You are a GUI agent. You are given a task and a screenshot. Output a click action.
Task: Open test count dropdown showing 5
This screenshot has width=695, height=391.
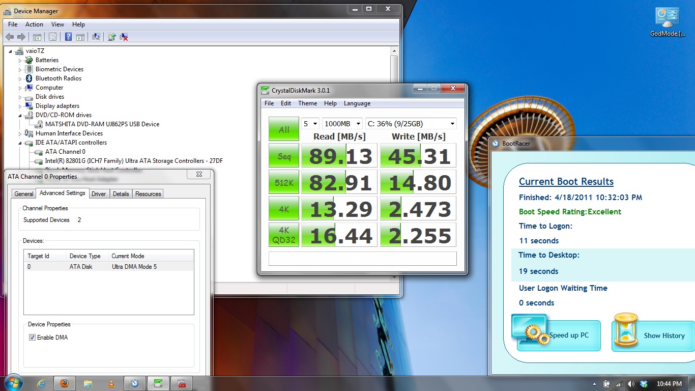click(x=310, y=124)
